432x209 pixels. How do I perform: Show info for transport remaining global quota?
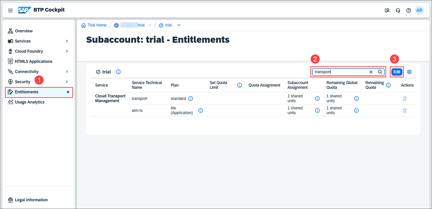coord(356,98)
